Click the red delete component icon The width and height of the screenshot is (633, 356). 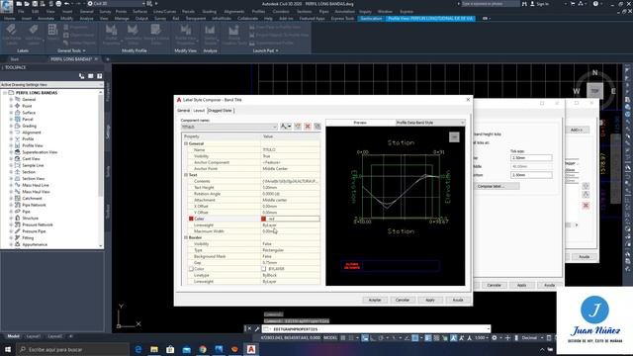coord(308,127)
